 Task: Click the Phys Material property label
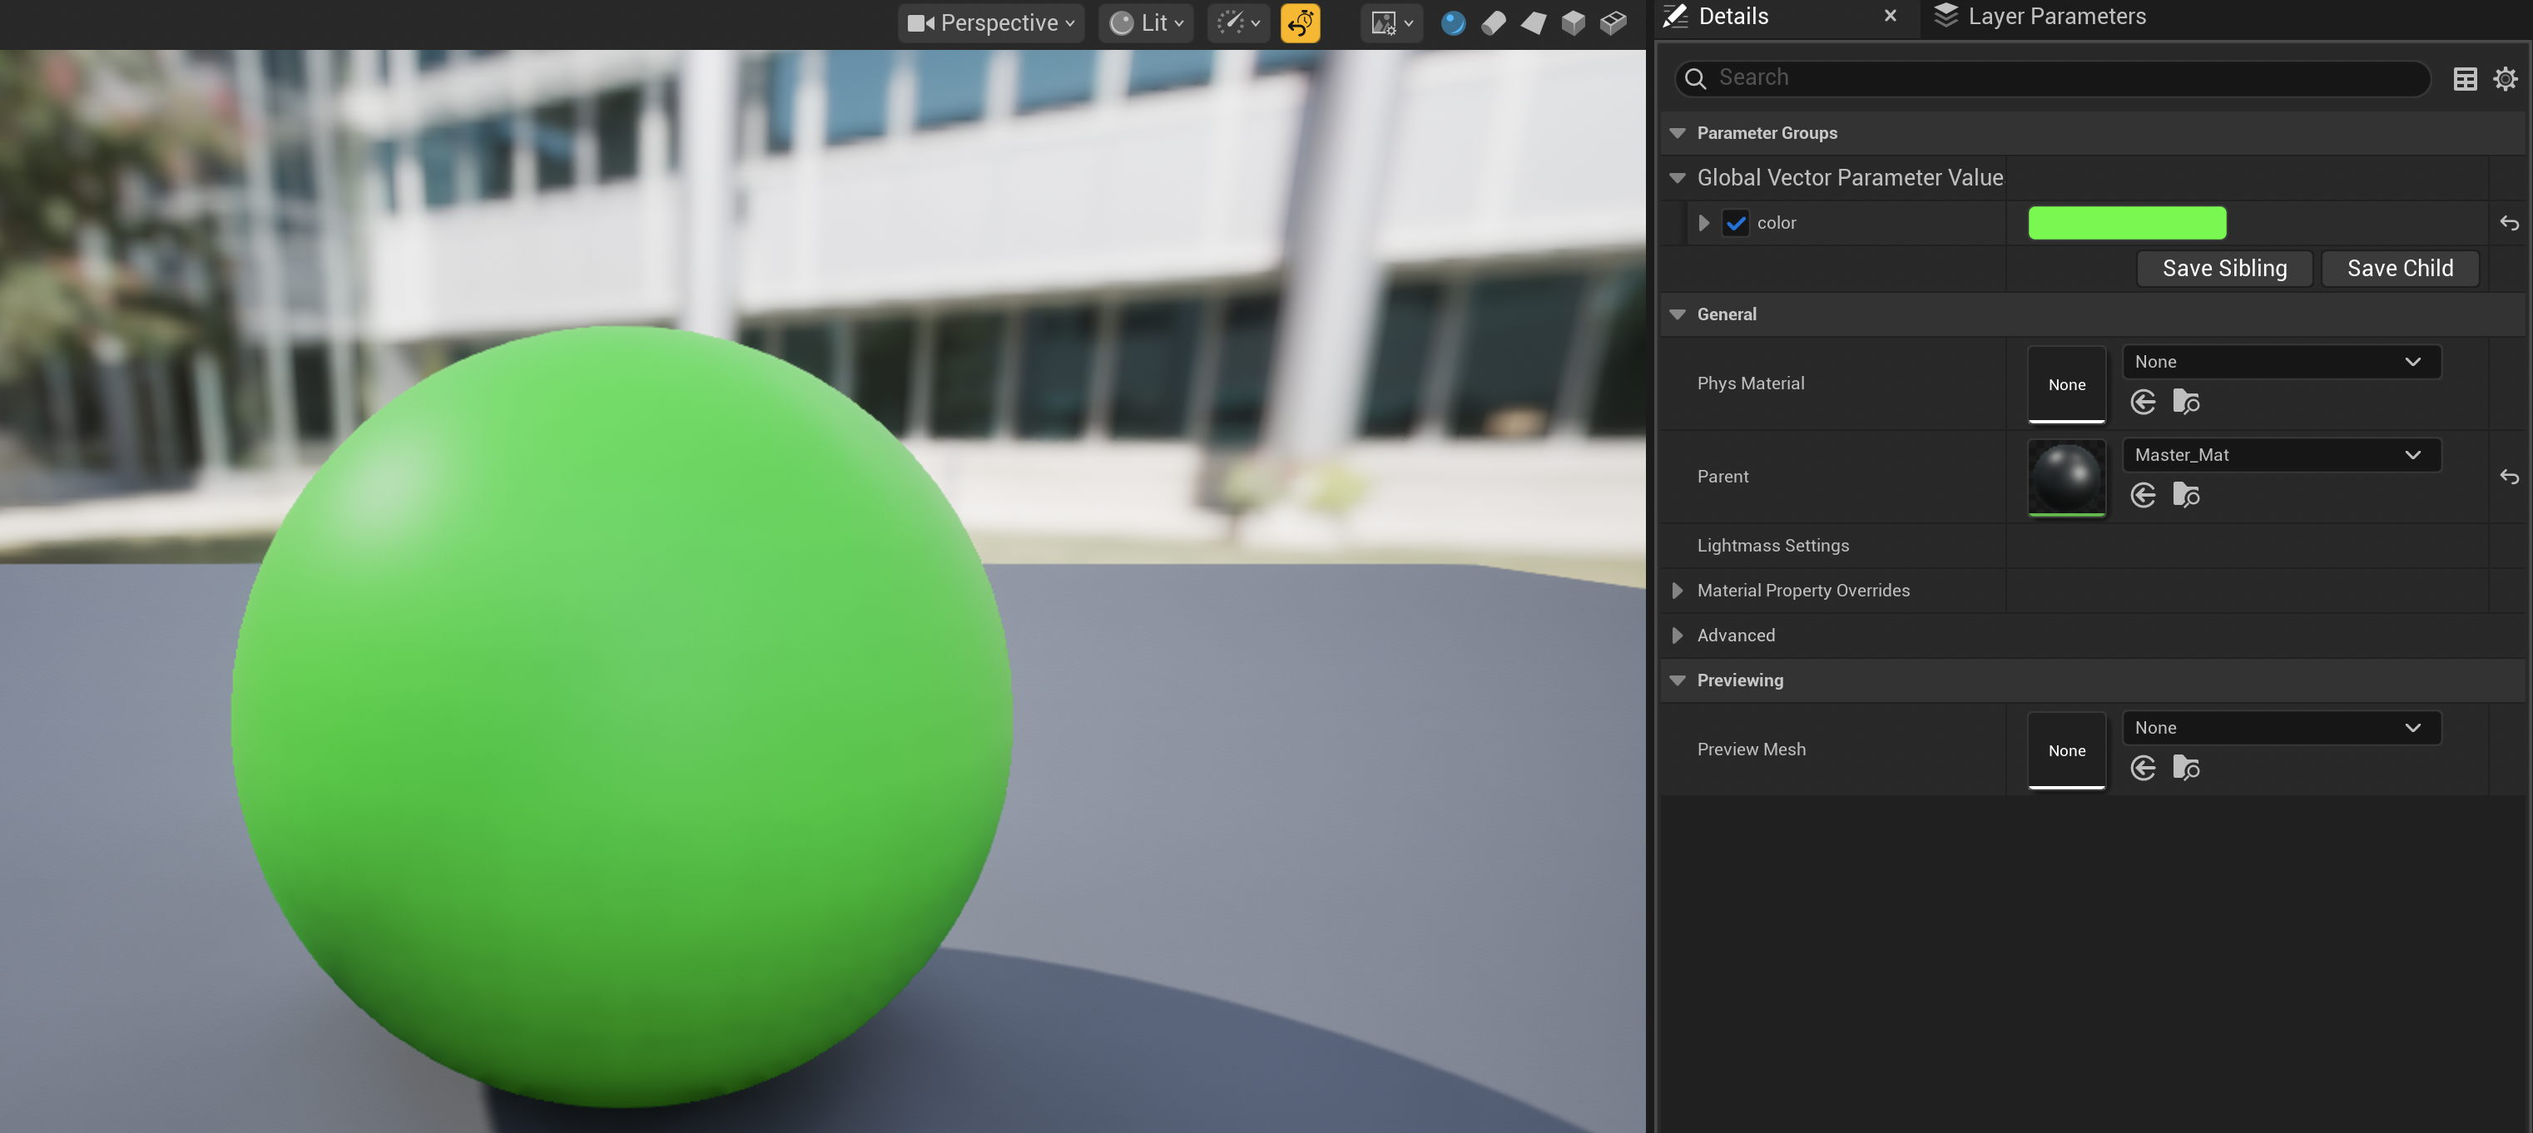1750,383
